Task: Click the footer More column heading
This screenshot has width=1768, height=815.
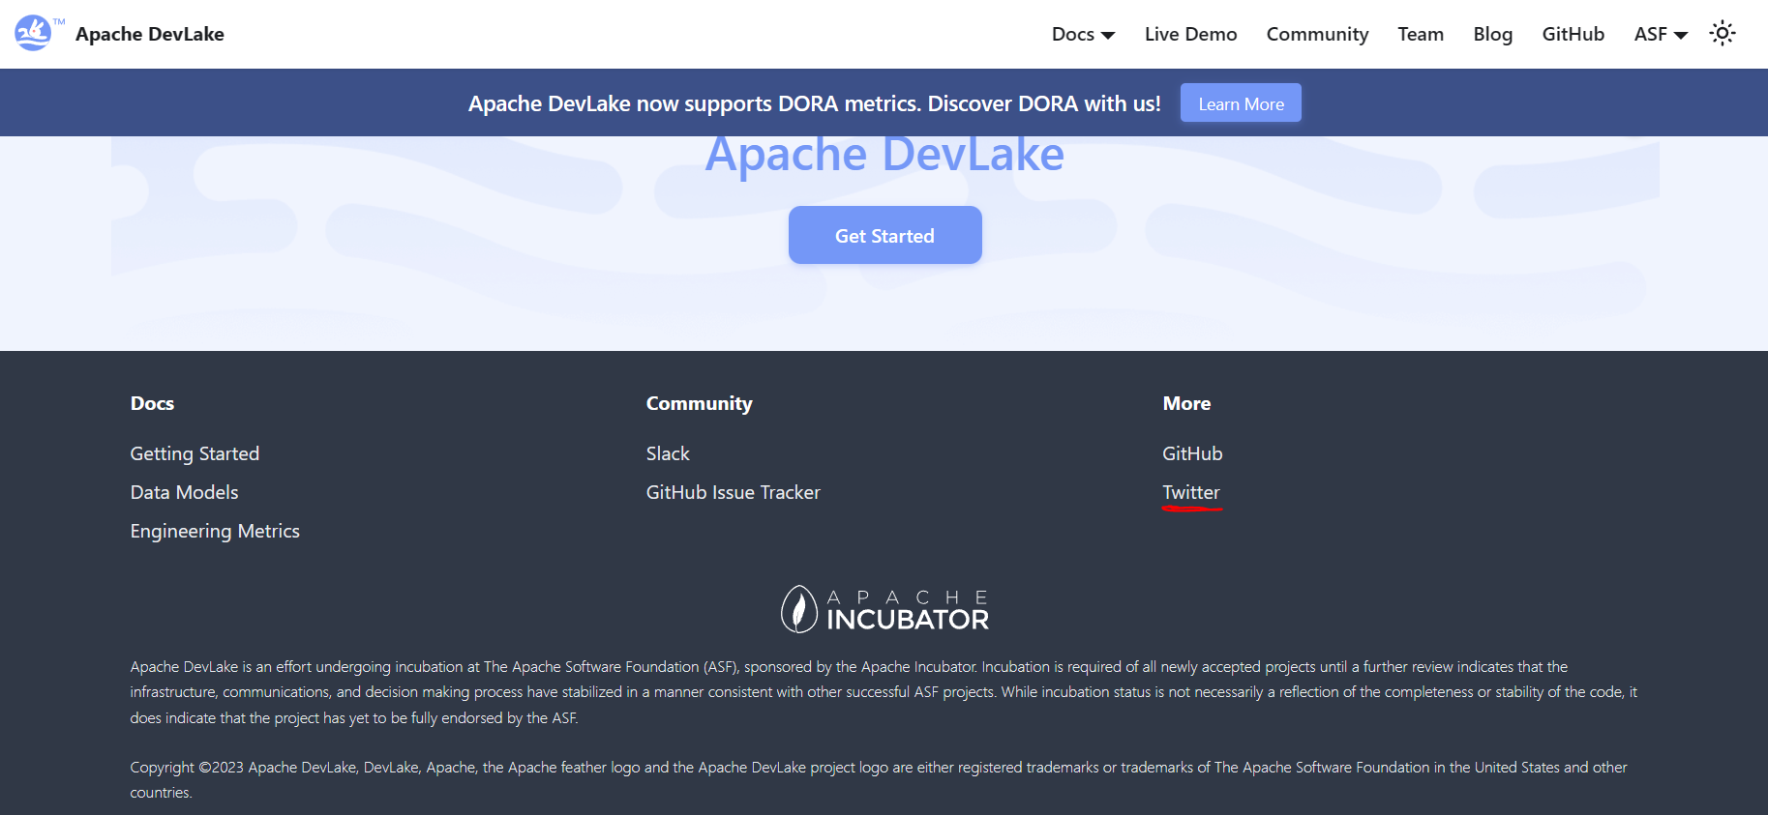Action: point(1186,403)
